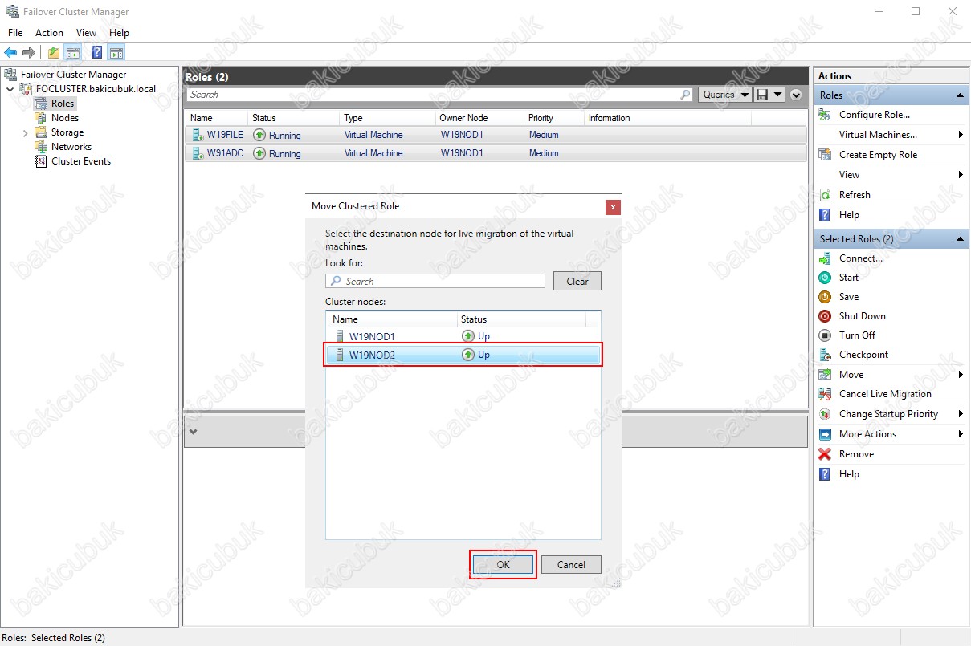Viewport: 971px width, 646px height.
Task: Click the round expand chevron beside Queries
Action: coord(796,95)
